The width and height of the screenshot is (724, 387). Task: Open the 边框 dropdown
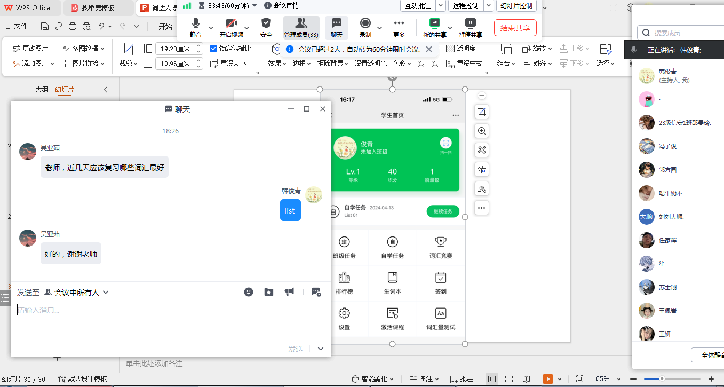click(x=302, y=64)
